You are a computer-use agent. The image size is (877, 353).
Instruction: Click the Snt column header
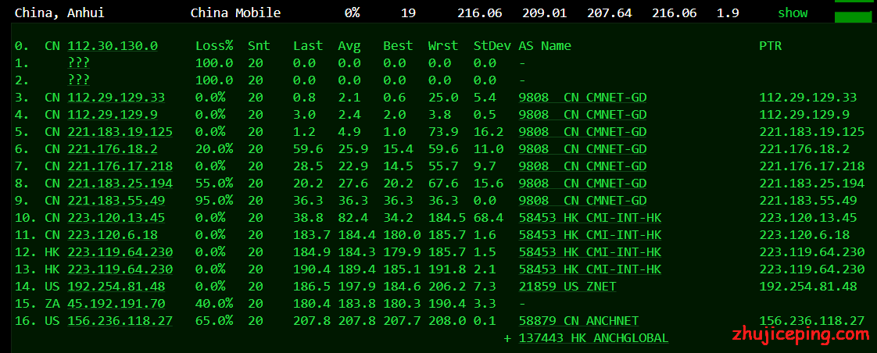259,46
